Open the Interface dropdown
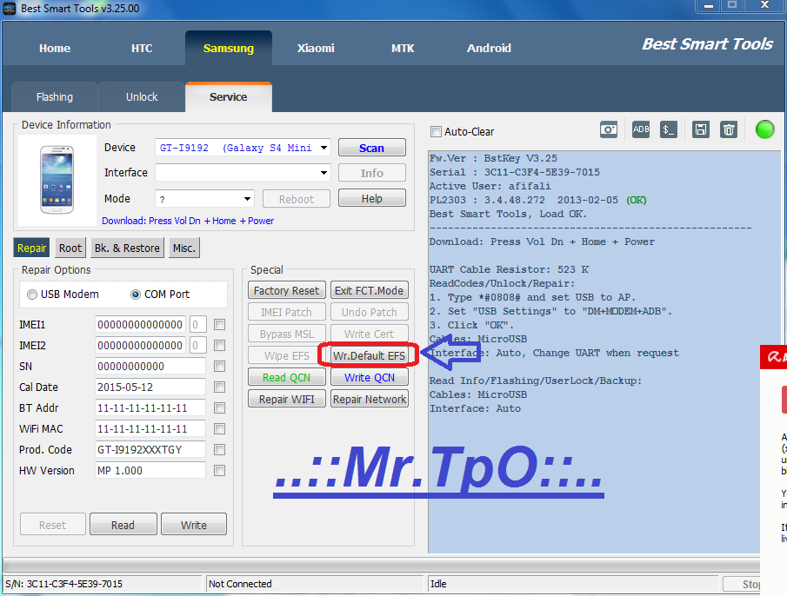 click(x=323, y=173)
